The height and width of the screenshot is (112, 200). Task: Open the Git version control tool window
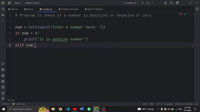click(3, 99)
